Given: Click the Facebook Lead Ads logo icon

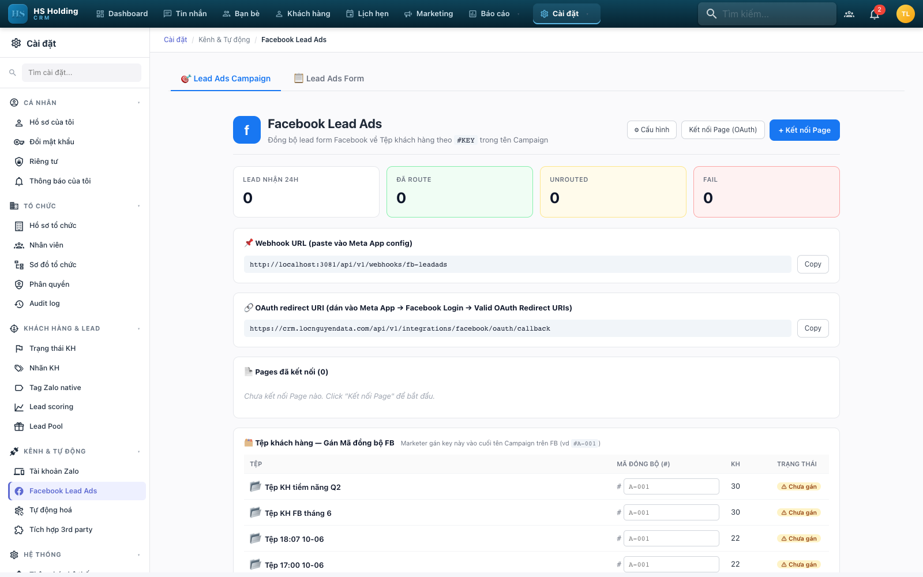Looking at the screenshot, I should [247, 130].
